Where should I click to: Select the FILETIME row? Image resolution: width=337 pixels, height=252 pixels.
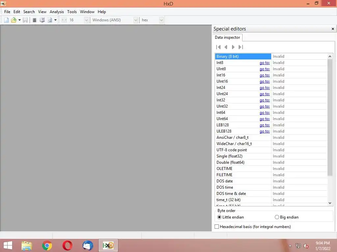click(271, 175)
